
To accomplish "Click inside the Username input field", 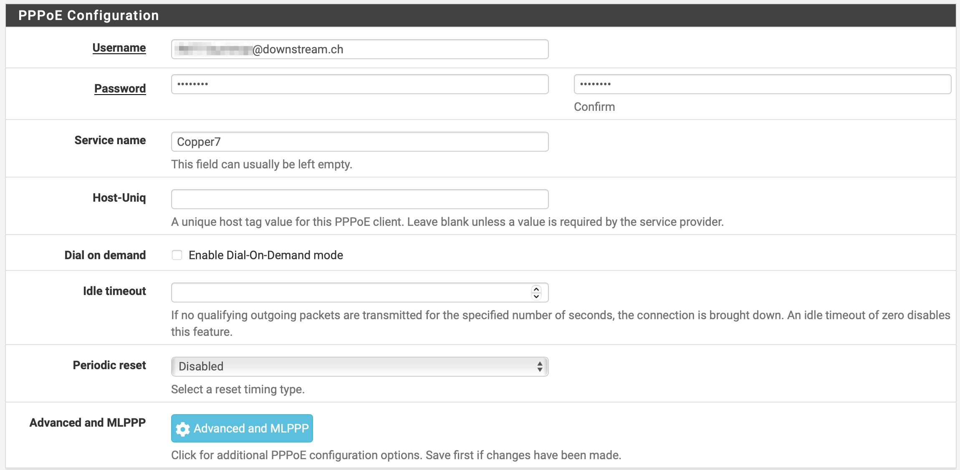I will coord(359,49).
